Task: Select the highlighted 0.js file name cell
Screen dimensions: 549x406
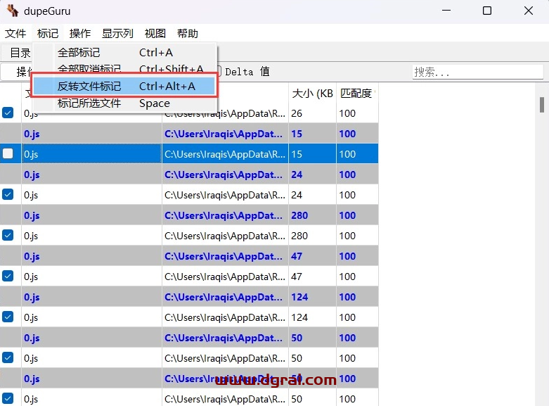Action: click(x=91, y=153)
